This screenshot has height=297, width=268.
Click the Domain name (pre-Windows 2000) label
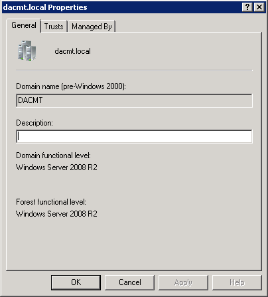[x=71, y=86]
